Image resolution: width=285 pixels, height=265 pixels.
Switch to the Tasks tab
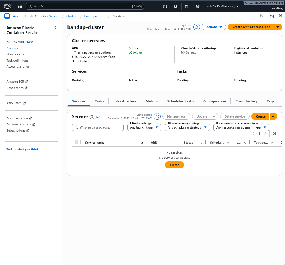99,101
